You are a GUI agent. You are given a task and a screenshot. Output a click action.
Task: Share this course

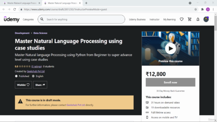coord(40,85)
